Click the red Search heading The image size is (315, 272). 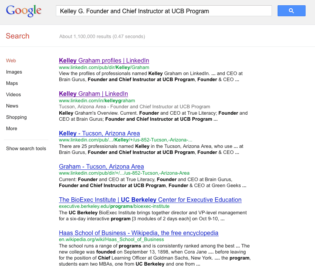(x=17, y=36)
